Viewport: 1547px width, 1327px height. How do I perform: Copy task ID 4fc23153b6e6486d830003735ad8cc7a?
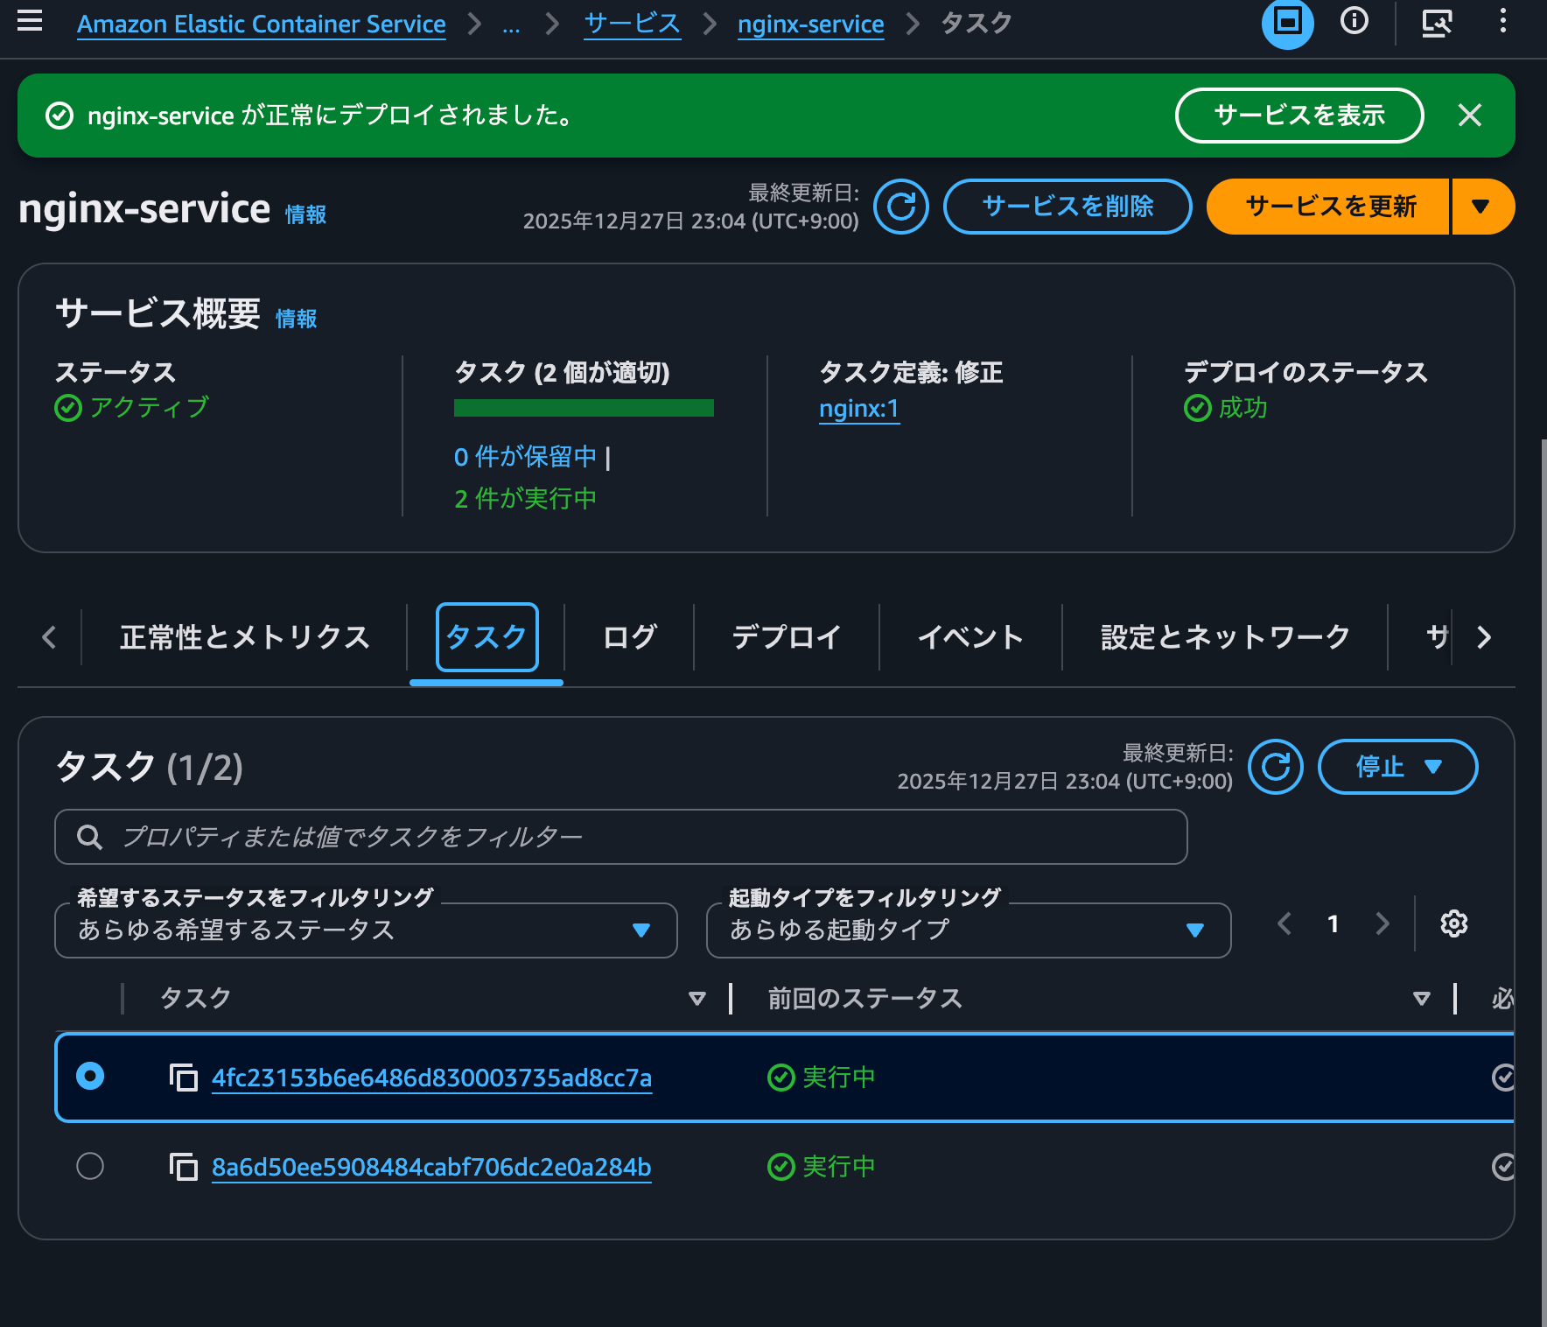point(183,1078)
